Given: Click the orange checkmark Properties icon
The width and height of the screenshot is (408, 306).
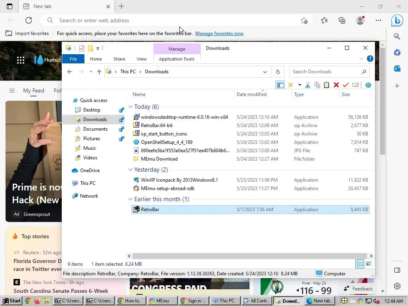Looking at the screenshot, I should tap(345, 85).
